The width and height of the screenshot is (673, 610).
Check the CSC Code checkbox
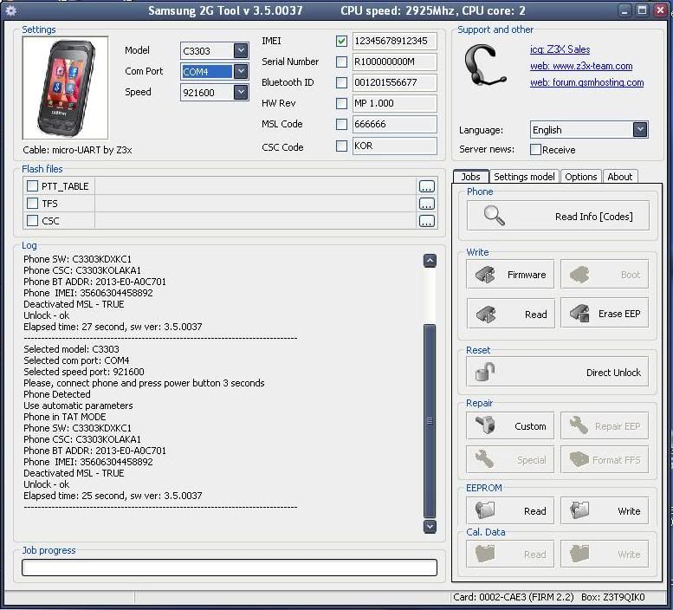pos(341,146)
